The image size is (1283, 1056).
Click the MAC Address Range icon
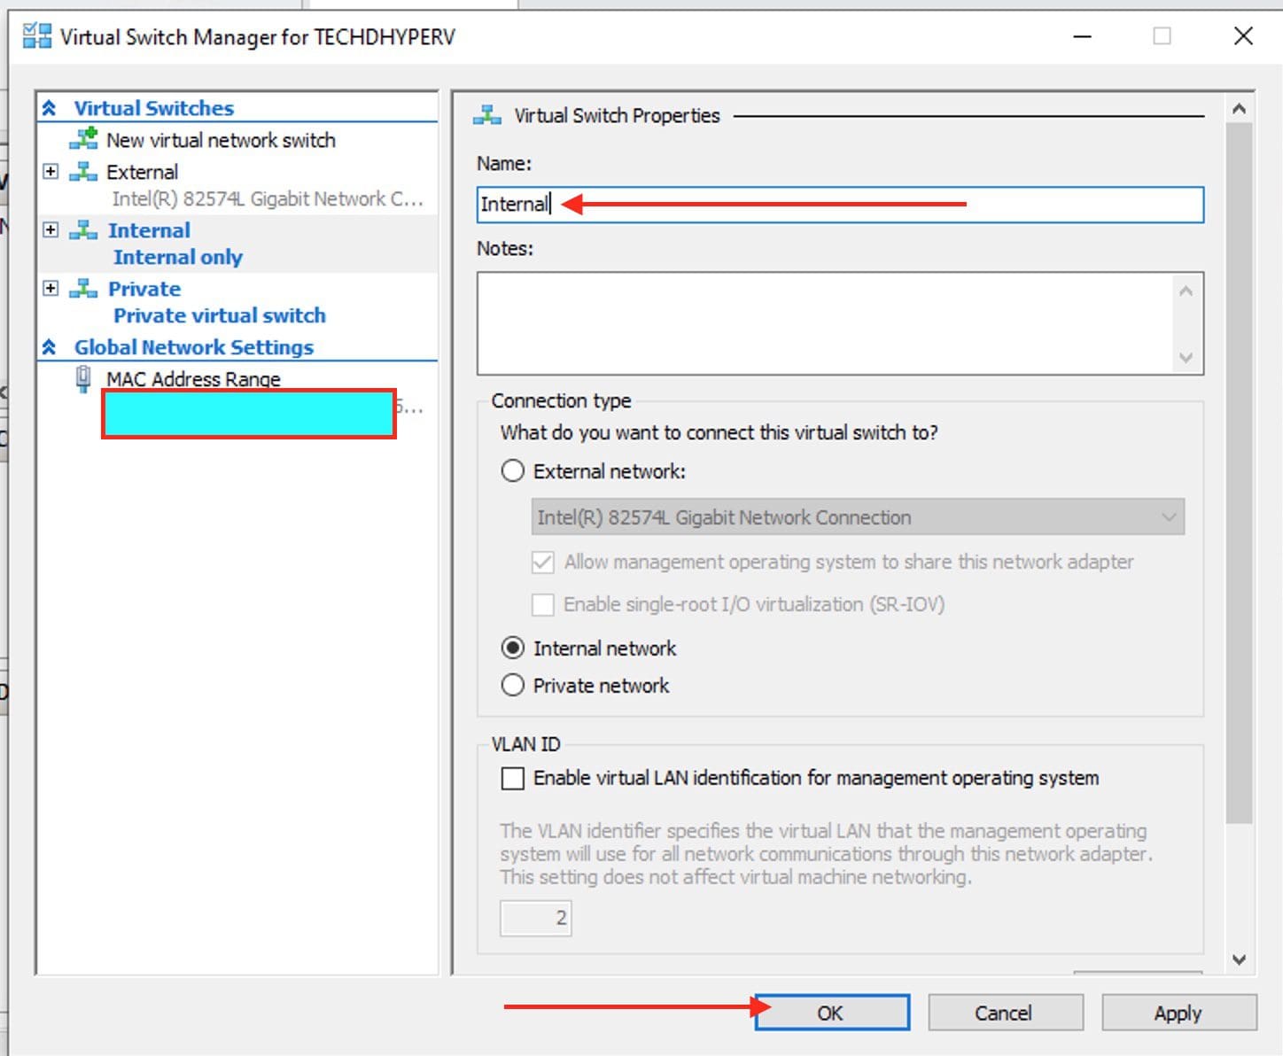tap(83, 379)
